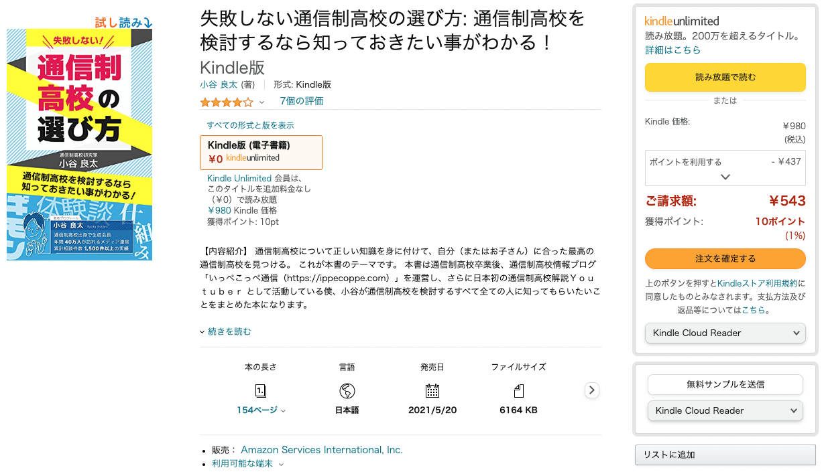Send a free sample with 無料サンプルを送信

725,384
